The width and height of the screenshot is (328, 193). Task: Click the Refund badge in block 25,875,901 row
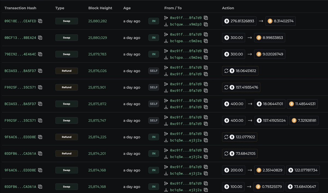(66, 87)
